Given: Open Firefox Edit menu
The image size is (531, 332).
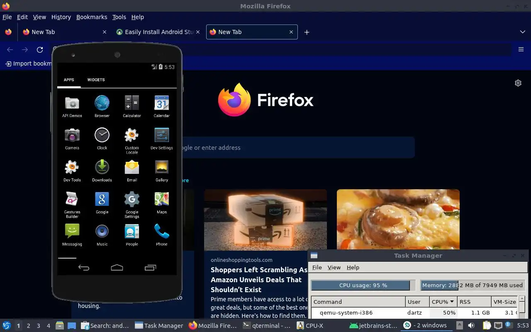Looking at the screenshot, I should 22,17.
